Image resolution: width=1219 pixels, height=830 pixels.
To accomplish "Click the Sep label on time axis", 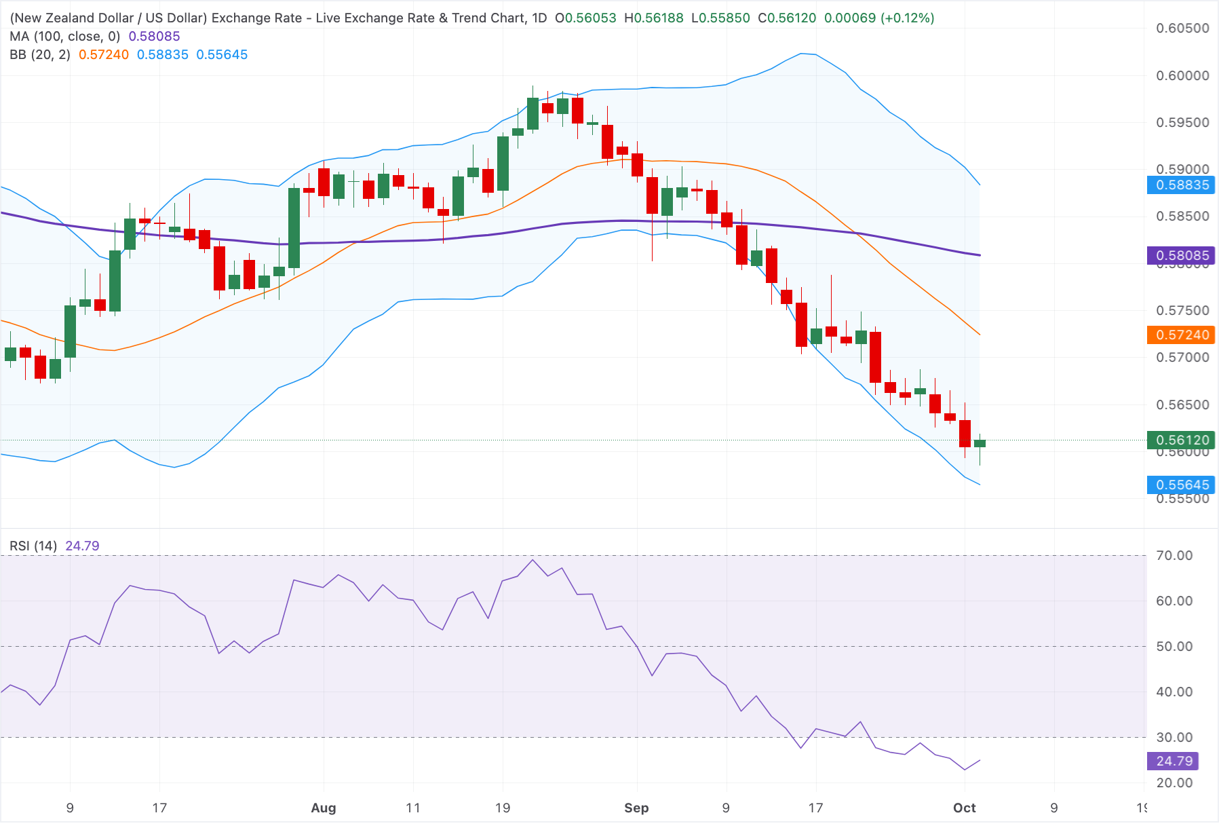I will click(x=636, y=808).
